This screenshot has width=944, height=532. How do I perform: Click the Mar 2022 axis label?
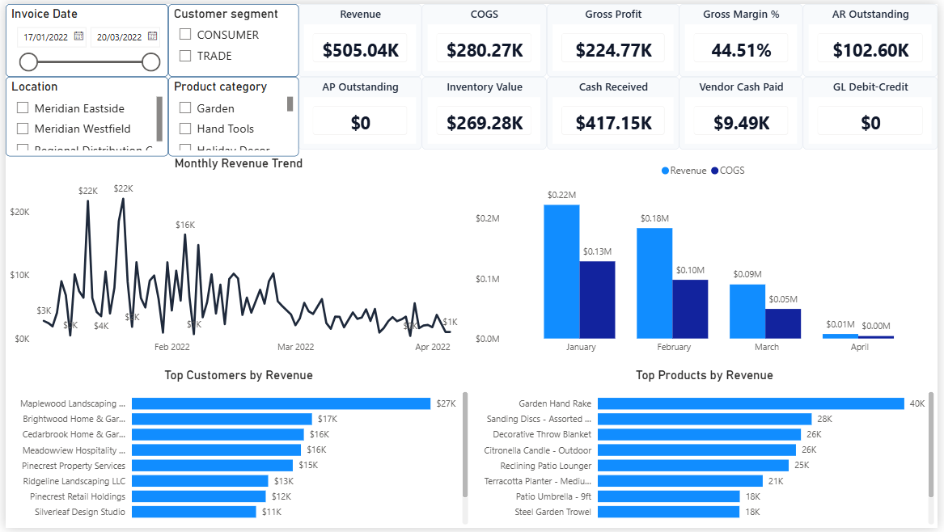tap(295, 347)
